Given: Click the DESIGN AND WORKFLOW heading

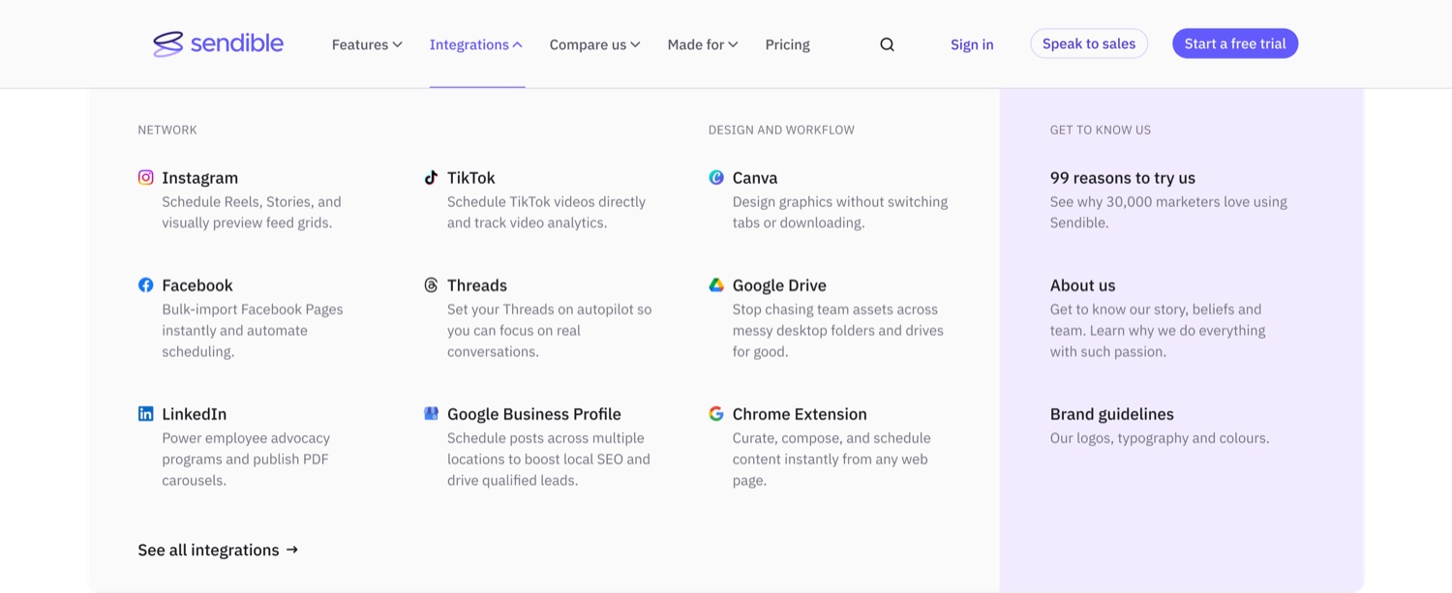Looking at the screenshot, I should click(x=781, y=130).
